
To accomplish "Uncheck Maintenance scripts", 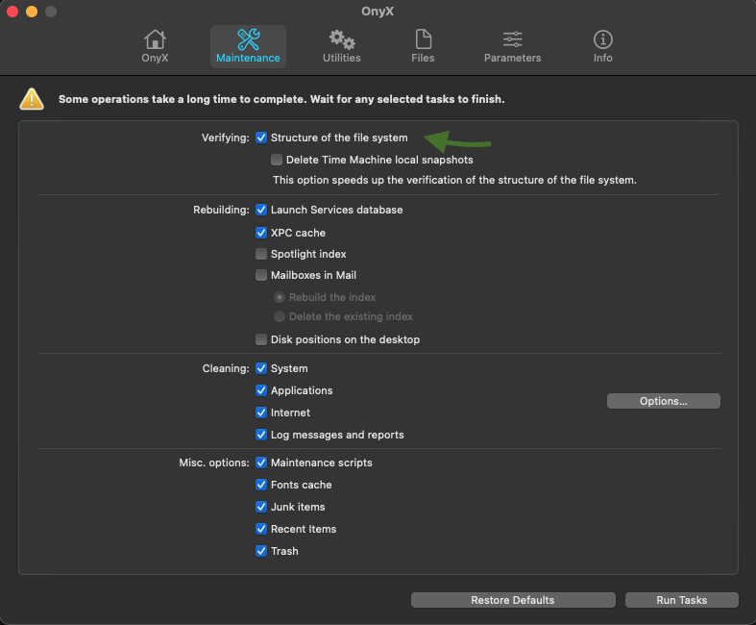I will 261,462.
